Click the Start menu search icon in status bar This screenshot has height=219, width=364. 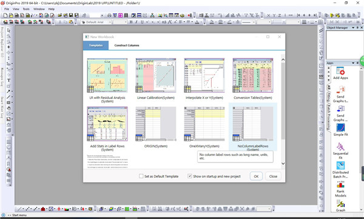point(3,215)
